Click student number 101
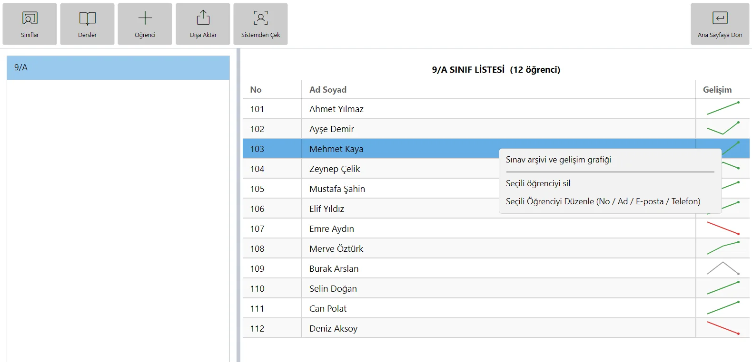The width and height of the screenshot is (752, 362). [257, 109]
